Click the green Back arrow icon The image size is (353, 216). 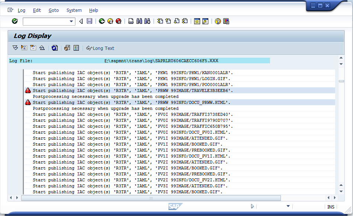tap(102, 21)
